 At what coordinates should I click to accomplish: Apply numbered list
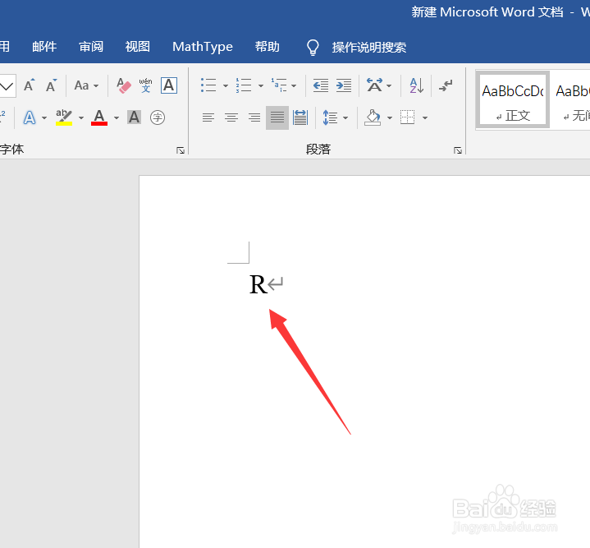click(x=244, y=85)
